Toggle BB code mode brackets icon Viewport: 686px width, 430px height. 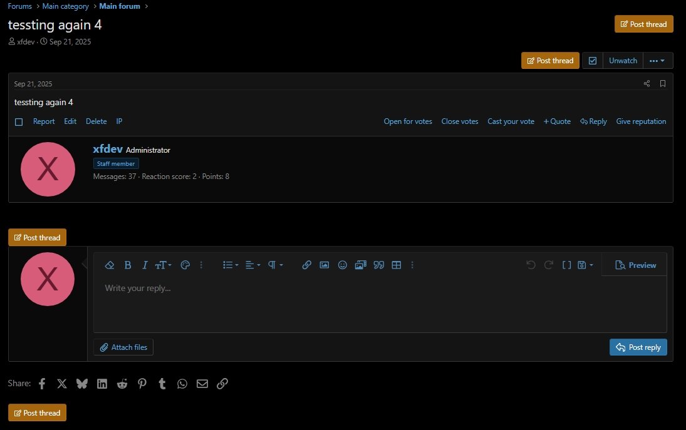click(x=566, y=265)
